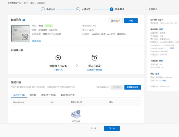Click the cellular network device cube icon
This screenshot has height=137, width=179.
(58, 57)
